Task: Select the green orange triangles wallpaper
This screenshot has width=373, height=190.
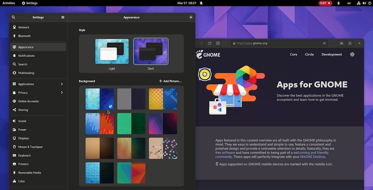Action: (x=131, y=173)
